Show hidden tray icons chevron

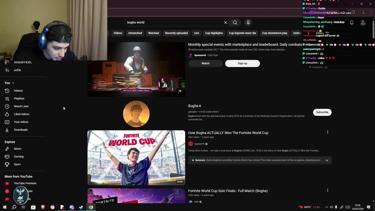coord(327,207)
